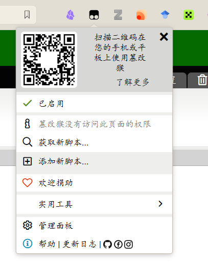Select 添加新脚本... menu entry
This screenshot has height=264, width=208.
coord(94,161)
